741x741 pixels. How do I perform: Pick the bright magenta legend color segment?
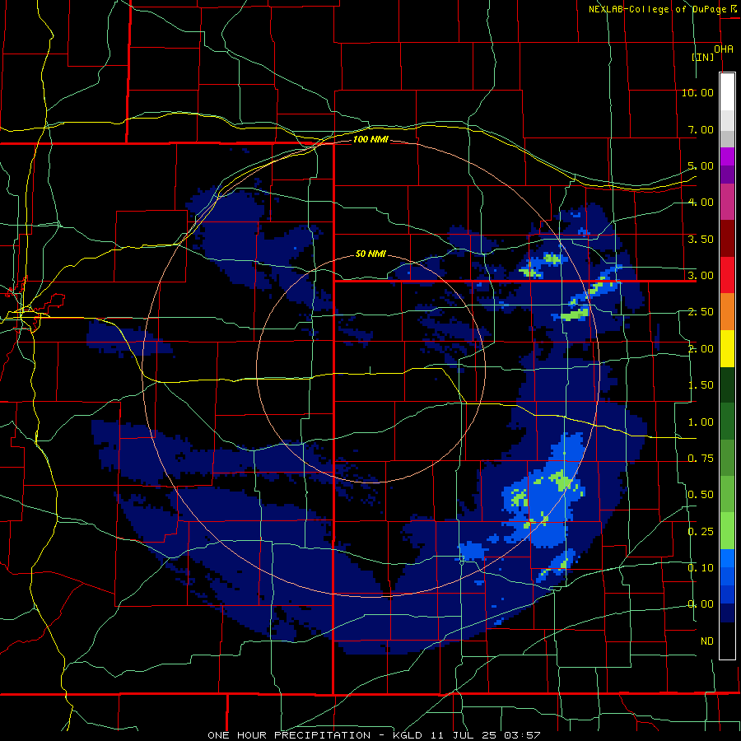(x=727, y=156)
